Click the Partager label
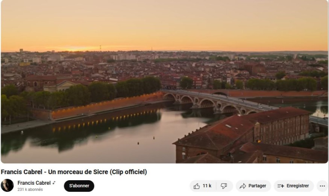329x196 pixels. [257, 186]
